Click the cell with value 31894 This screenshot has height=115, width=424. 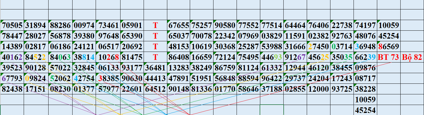point(36,25)
